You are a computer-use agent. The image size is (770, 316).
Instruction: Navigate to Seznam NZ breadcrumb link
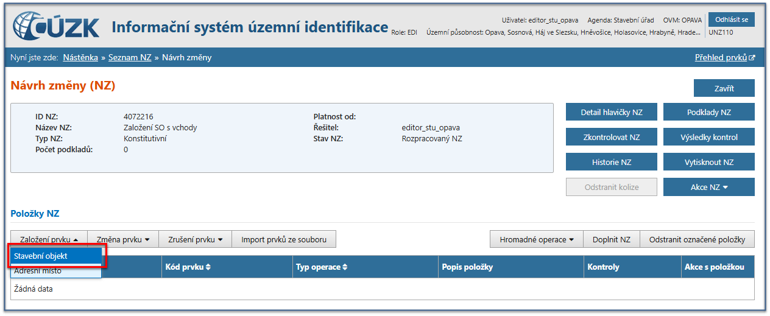(x=130, y=58)
